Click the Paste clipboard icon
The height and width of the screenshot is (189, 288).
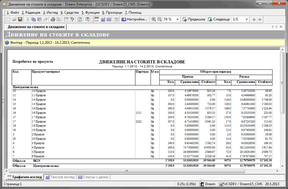(x=39, y=19)
